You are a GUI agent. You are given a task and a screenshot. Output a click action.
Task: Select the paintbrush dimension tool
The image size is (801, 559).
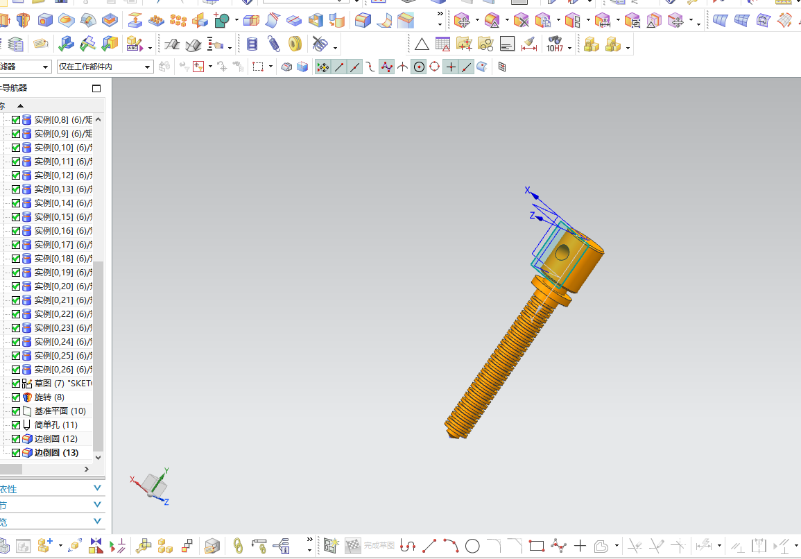[x=528, y=44]
